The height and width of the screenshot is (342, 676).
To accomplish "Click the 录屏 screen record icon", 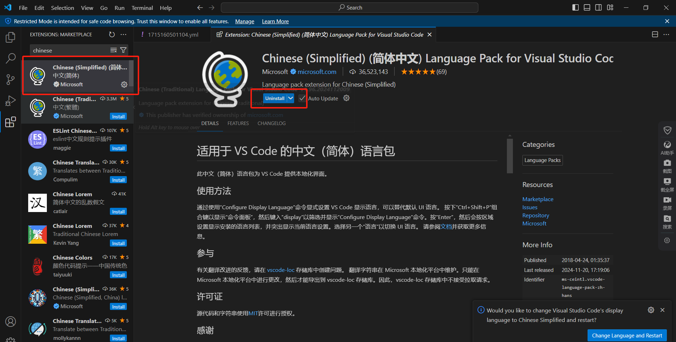I will 667,203.
